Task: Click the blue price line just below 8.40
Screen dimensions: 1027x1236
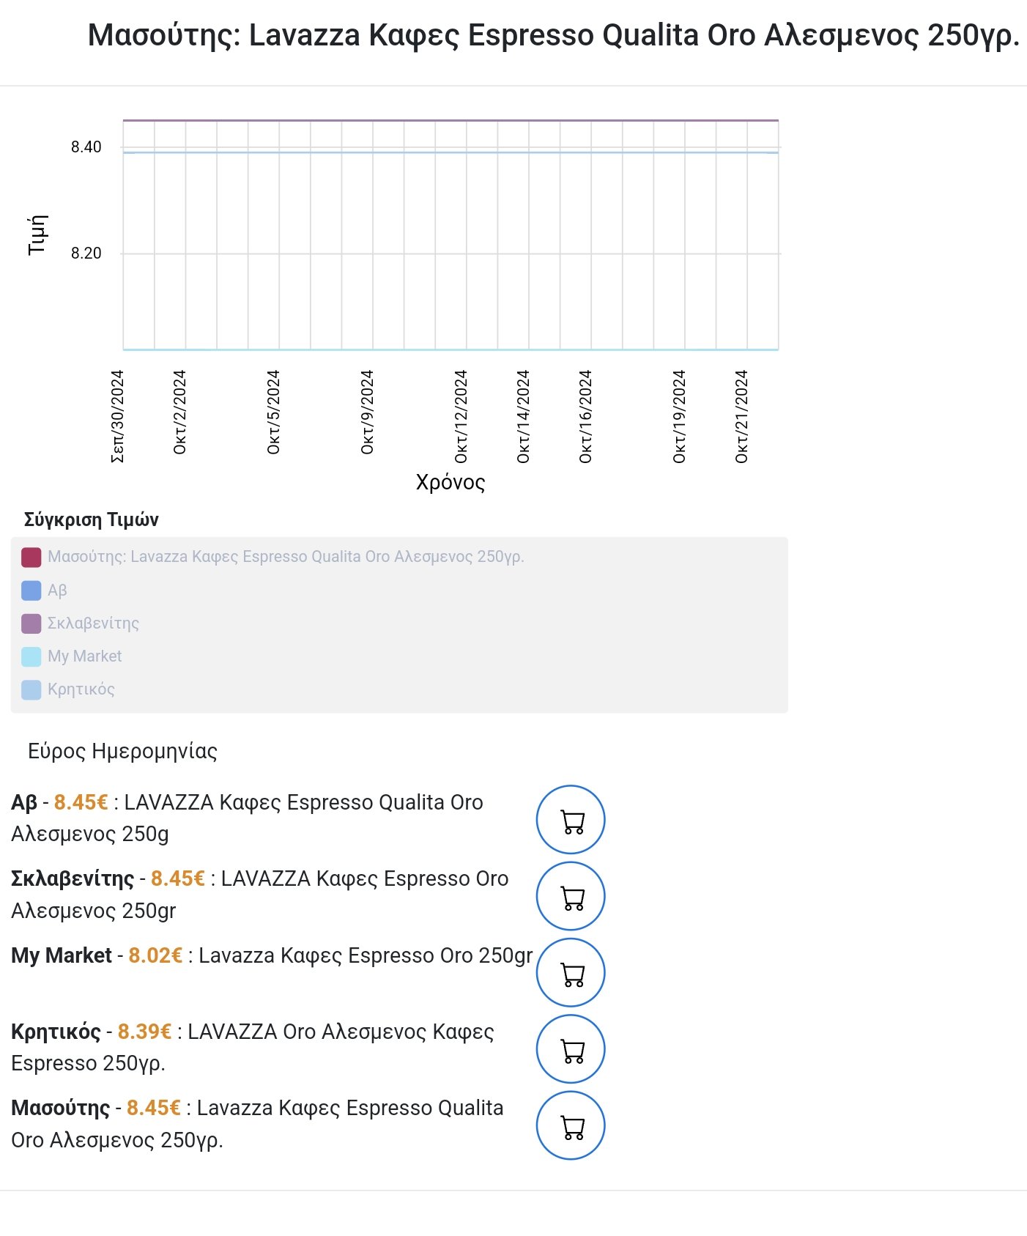Action: (451, 152)
